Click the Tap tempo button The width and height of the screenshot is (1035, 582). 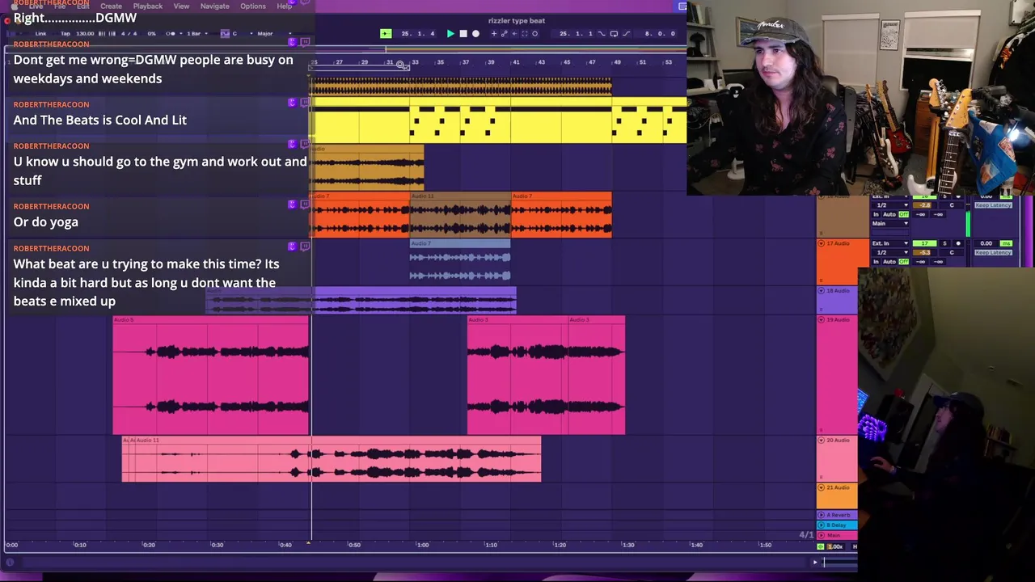tap(65, 33)
